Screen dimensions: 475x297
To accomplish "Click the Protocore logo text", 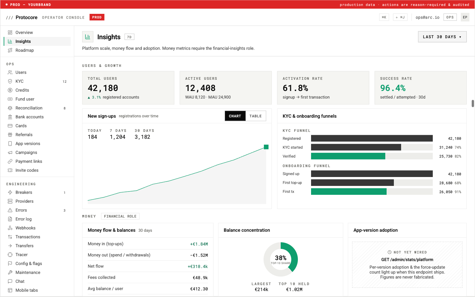I will pyautogui.click(x=26, y=17).
